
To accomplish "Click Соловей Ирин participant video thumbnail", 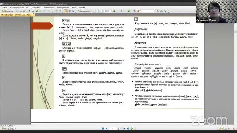I will [216, 11].
